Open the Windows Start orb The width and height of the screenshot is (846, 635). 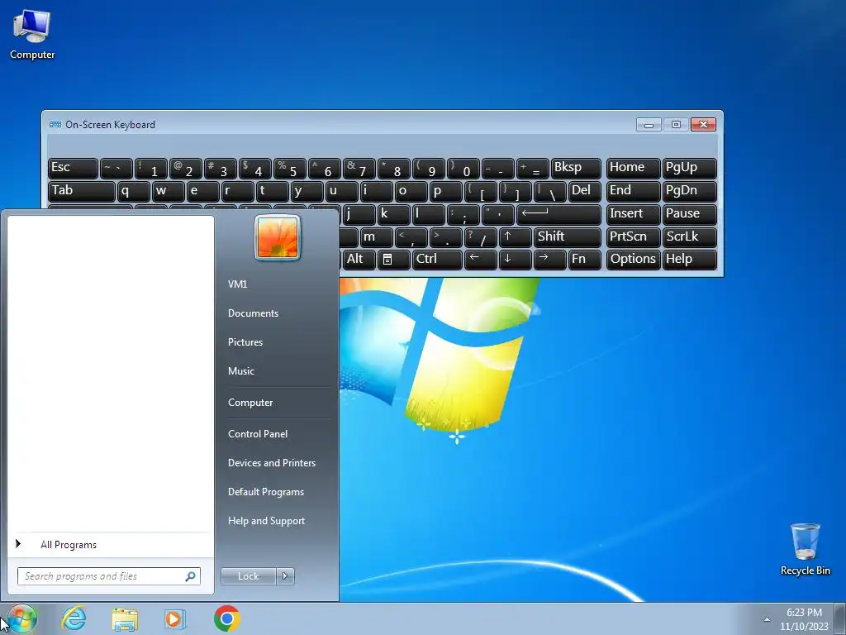click(x=21, y=618)
